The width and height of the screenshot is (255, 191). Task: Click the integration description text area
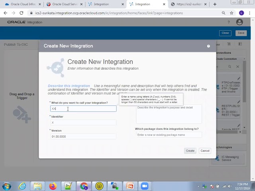click(x=169, y=114)
